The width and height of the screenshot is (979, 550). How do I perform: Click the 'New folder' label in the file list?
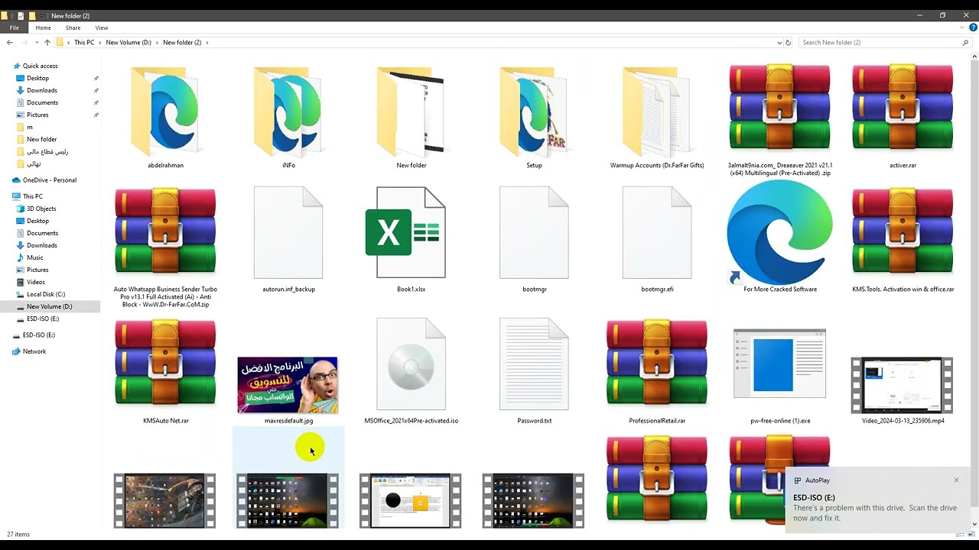point(411,165)
